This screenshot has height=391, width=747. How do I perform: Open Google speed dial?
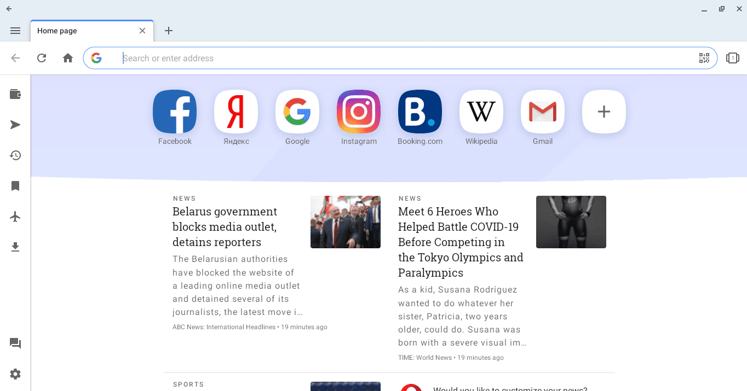pos(297,112)
